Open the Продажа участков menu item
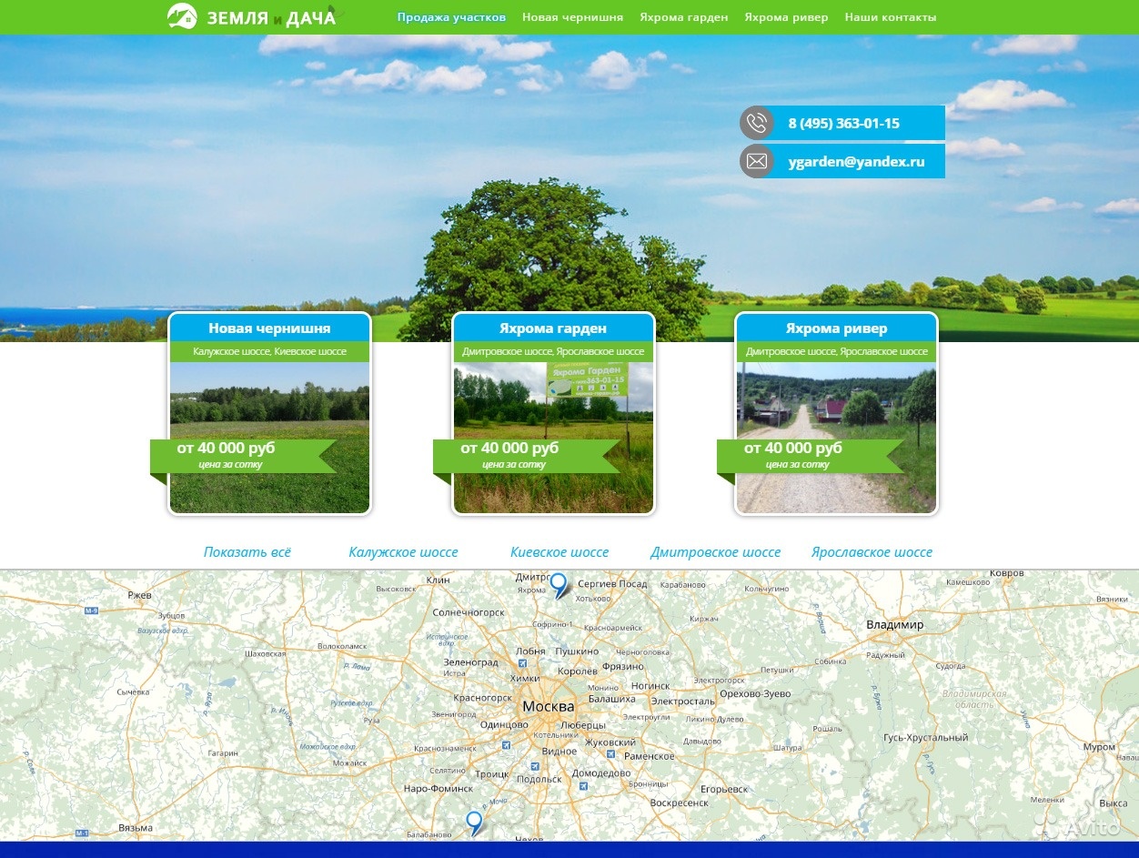This screenshot has height=858, width=1139. [x=451, y=17]
